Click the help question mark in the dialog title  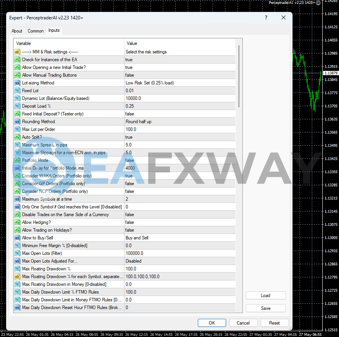[x=266, y=17]
